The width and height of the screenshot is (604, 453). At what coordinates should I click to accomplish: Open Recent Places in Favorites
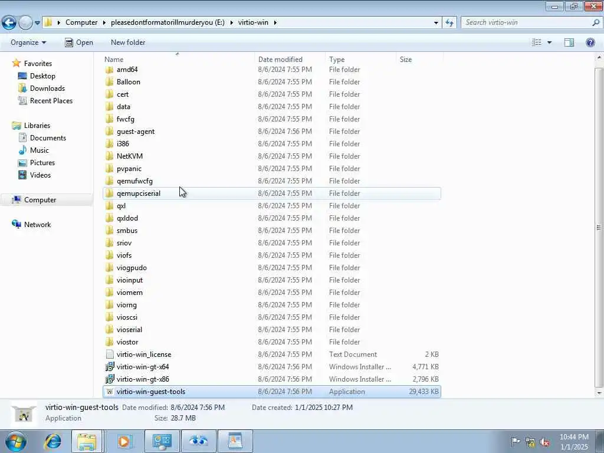[x=51, y=100]
